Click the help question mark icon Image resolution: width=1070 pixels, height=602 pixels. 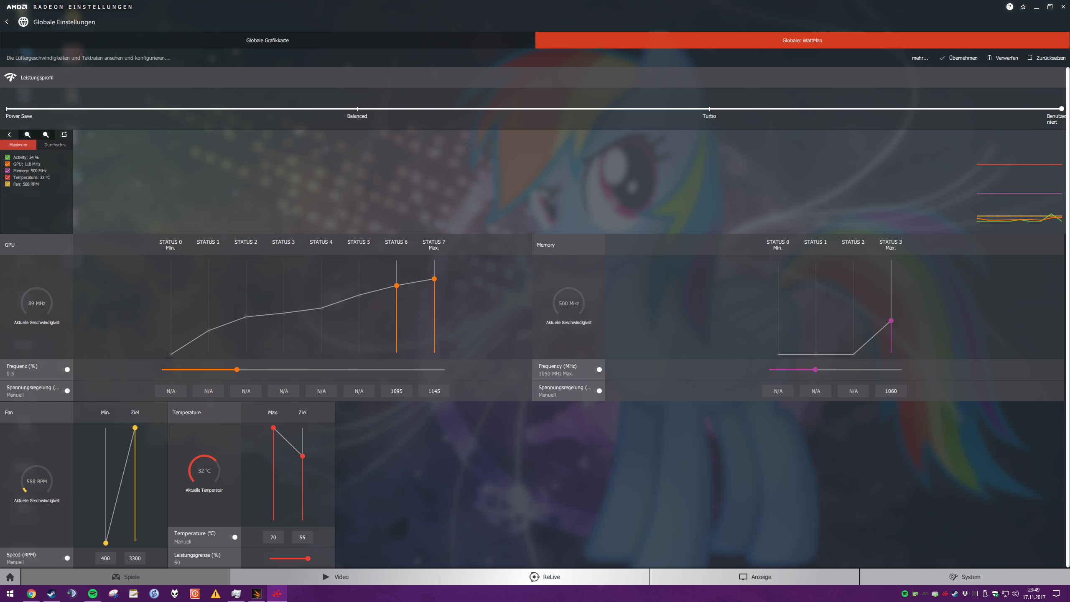click(1009, 7)
